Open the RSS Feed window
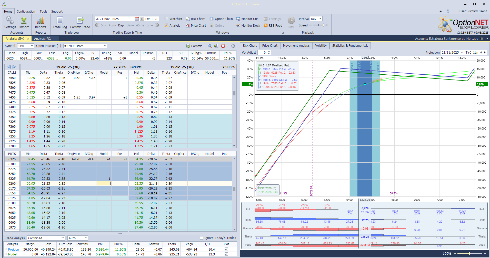Viewport: 490px width, 258px height. [273, 25]
